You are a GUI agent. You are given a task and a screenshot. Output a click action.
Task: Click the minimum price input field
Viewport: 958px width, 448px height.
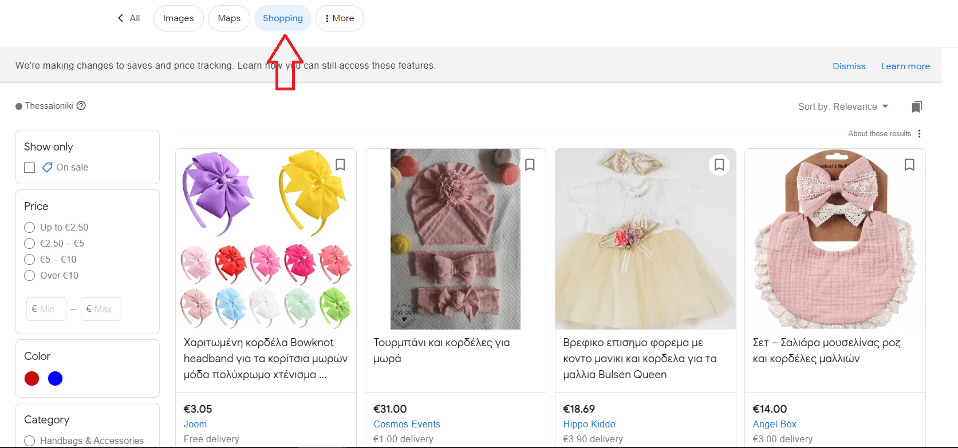(x=46, y=309)
